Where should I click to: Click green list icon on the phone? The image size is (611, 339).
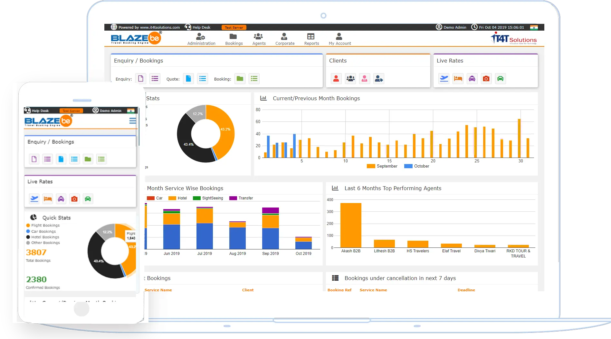tap(101, 159)
